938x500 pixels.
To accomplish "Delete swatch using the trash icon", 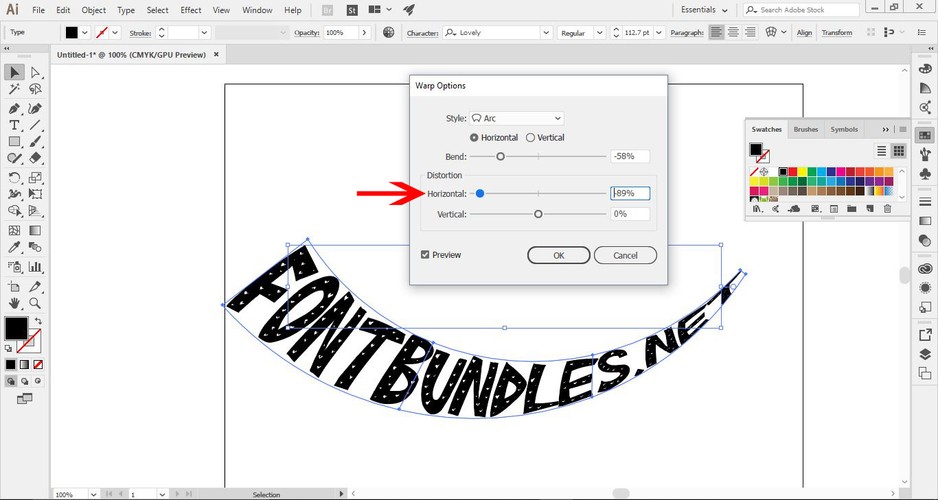I will click(887, 209).
